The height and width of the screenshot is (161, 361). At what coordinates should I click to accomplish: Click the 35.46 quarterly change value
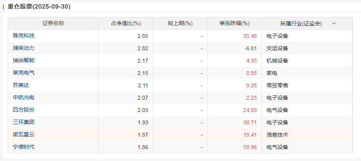pyautogui.click(x=250, y=36)
